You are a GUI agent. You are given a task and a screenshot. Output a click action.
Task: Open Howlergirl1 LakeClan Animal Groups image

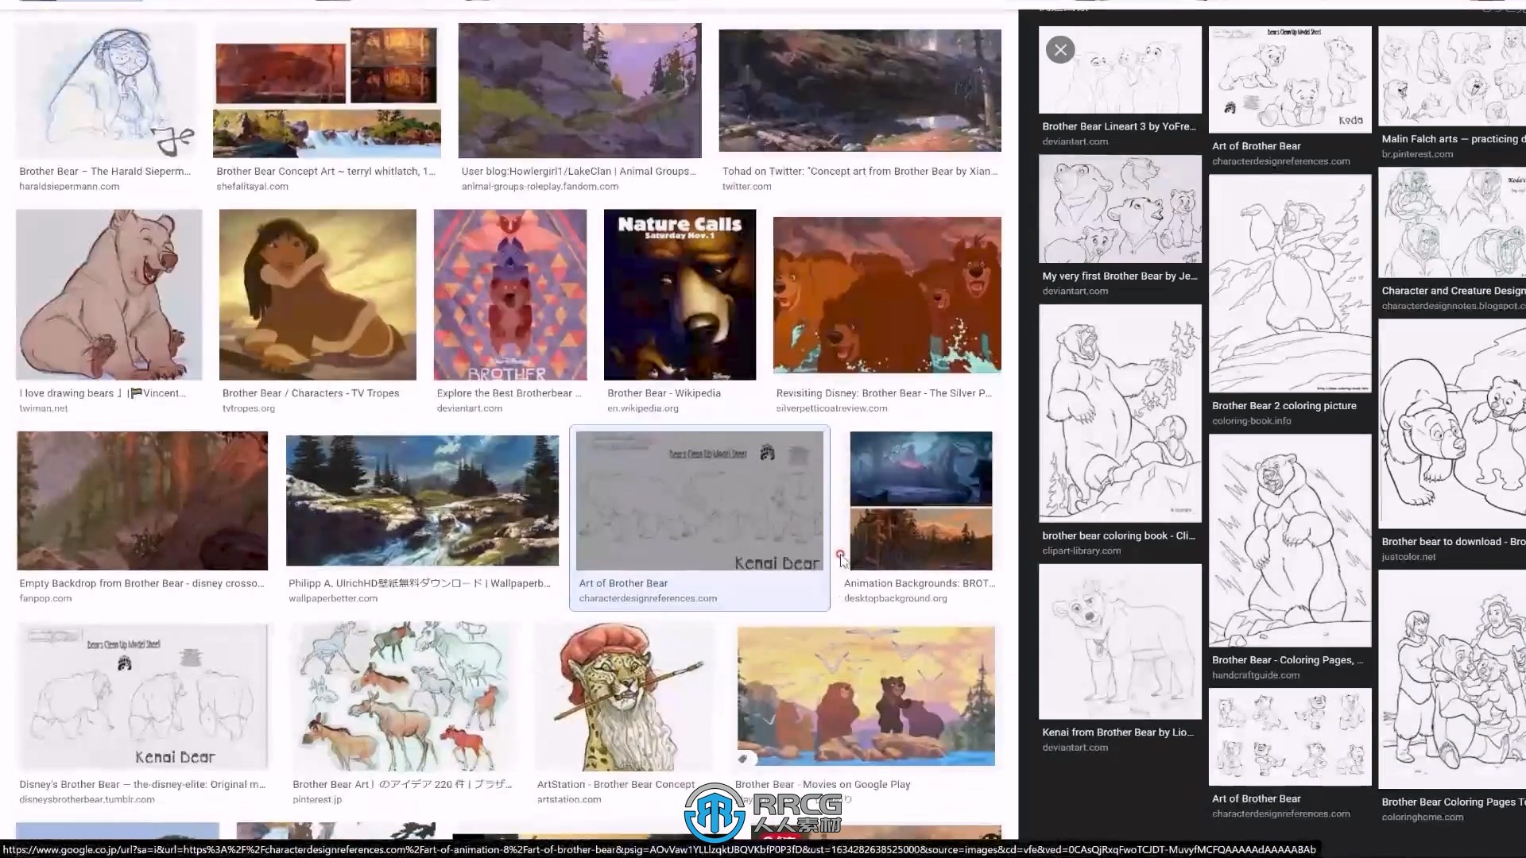click(x=579, y=91)
